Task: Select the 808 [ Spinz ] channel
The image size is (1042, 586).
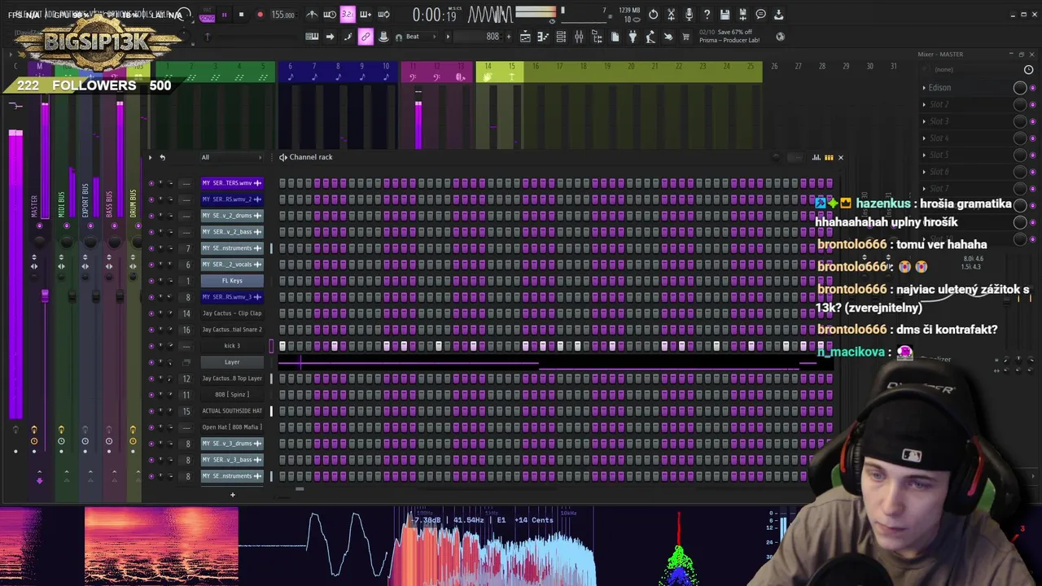Action: coord(232,395)
